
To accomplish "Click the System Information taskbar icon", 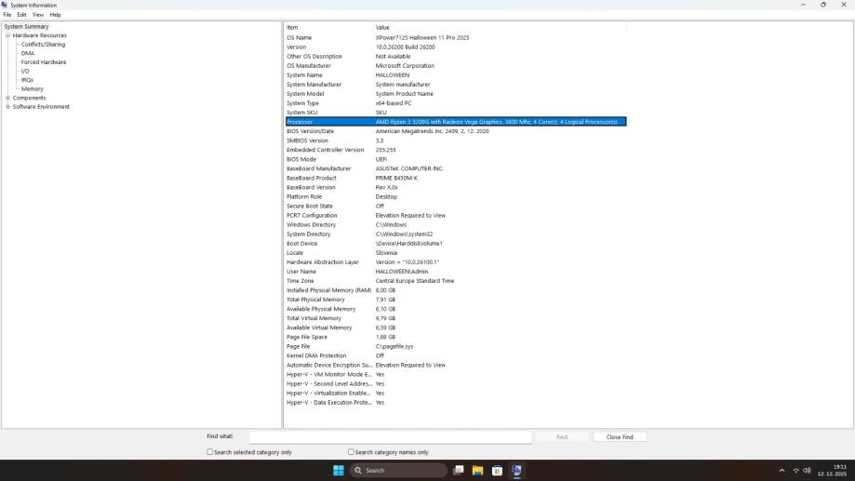I will (x=516, y=471).
